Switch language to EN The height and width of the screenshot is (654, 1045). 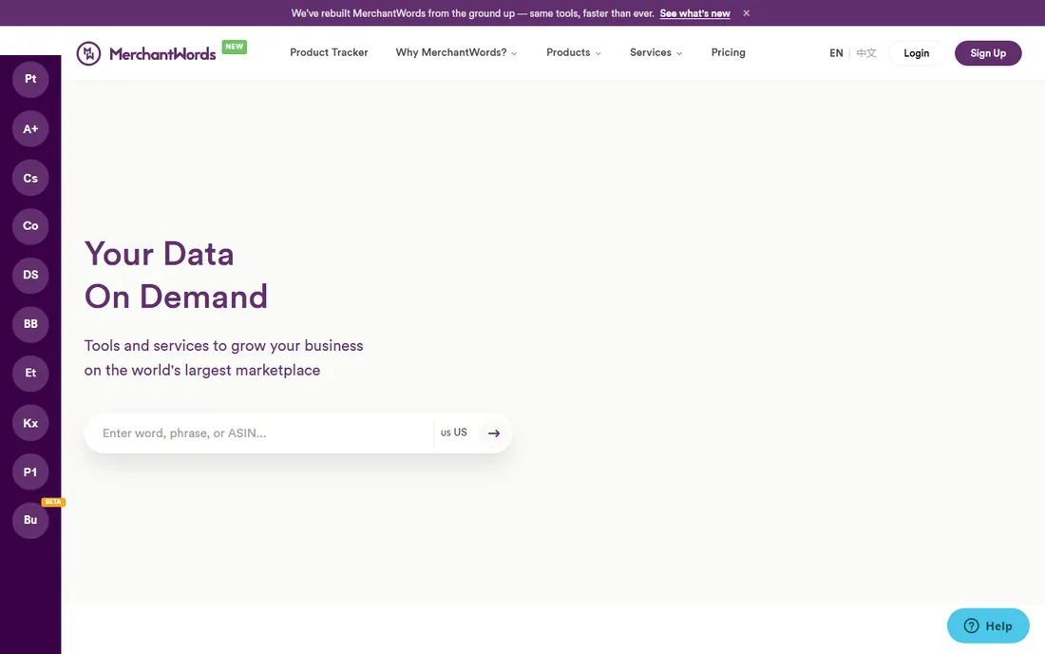(836, 53)
